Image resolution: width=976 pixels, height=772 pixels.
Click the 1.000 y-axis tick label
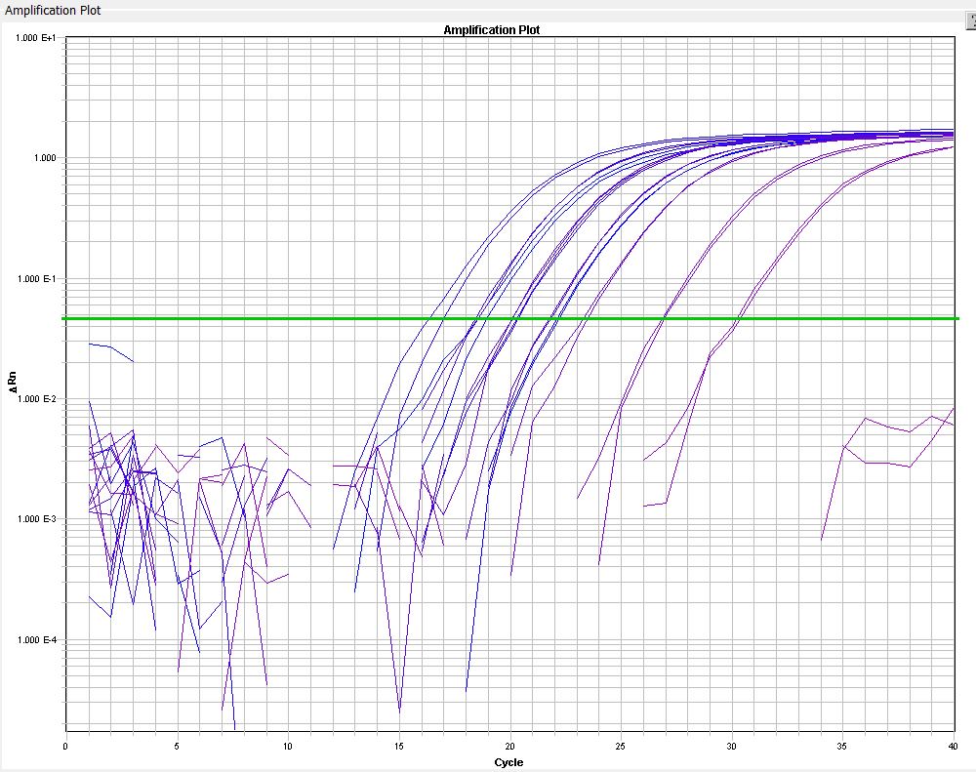click(x=44, y=158)
